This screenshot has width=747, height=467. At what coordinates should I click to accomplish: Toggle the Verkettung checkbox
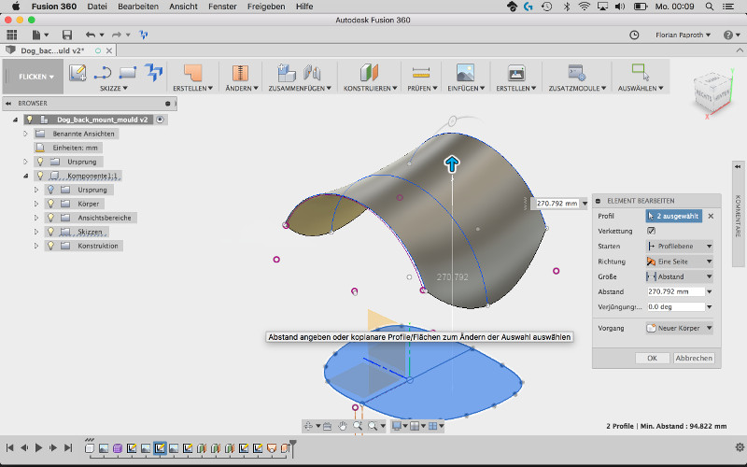[651, 231]
